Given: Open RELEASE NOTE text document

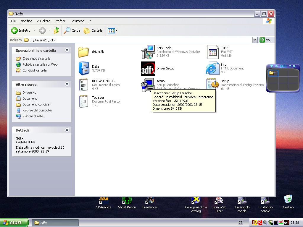Looking at the screenshot, I should [84, 85].
